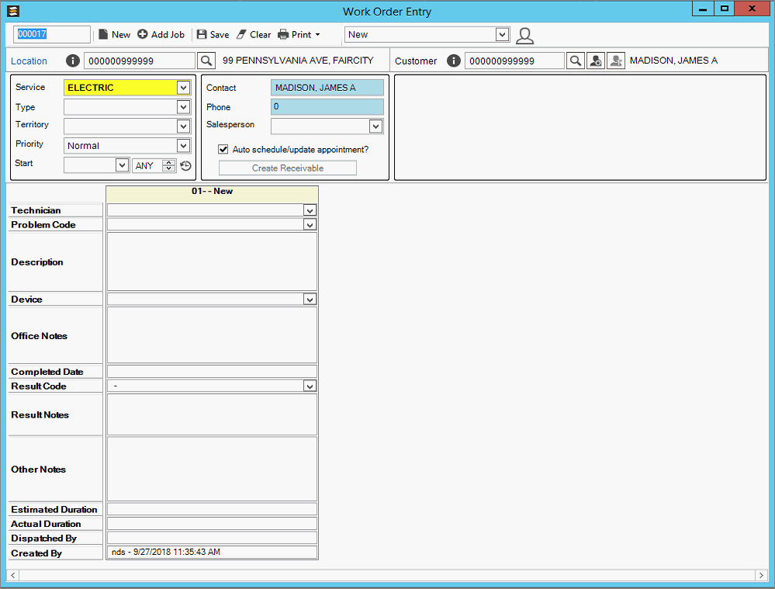
Task: Open the Service dropdown showing ELECTRIC
Action: pos(182,87)
